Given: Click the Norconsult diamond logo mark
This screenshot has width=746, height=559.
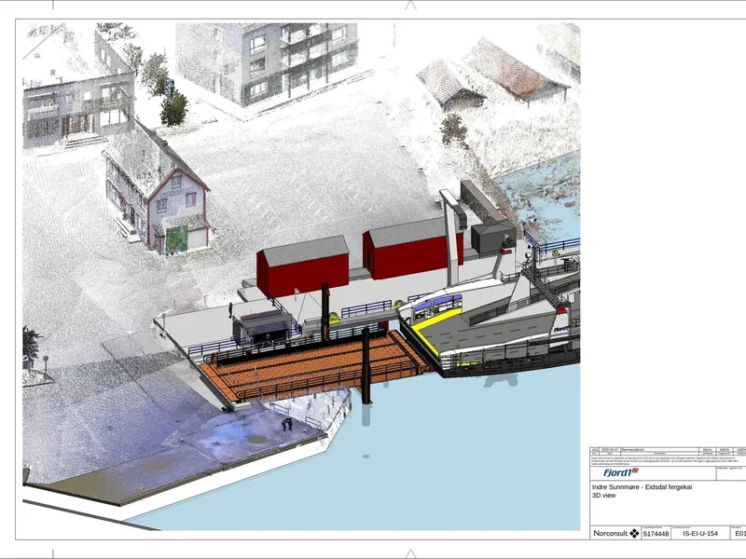Looking at the screenshot, I should (x=634, y=533).
